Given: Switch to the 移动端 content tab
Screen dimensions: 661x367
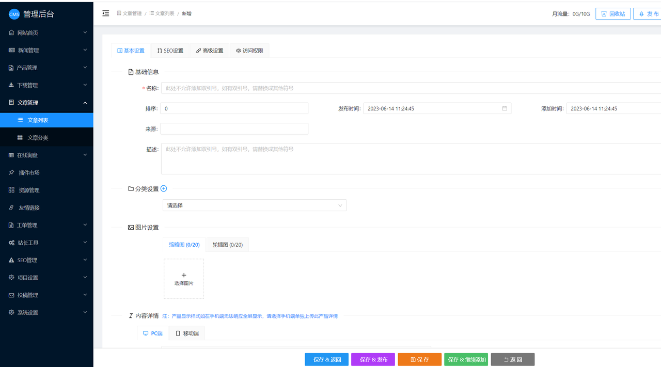Looking at the screenshot, I should [x=186, y=333].
